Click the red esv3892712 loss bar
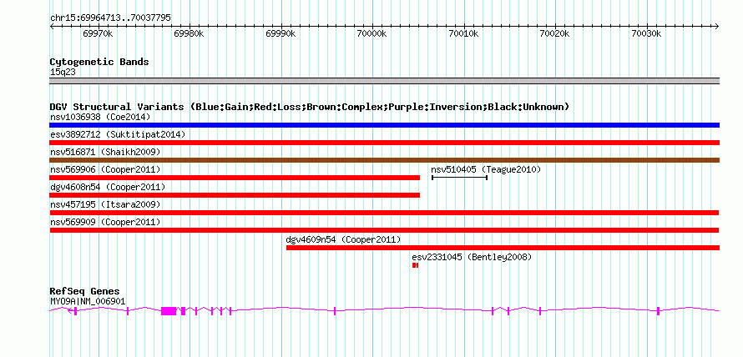This screenshot has height=357, width=743. point(384,143)
